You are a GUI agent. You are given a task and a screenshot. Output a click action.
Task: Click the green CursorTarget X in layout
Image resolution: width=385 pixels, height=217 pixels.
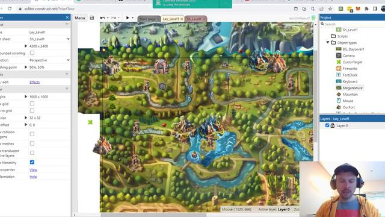(x=90, y=122)
